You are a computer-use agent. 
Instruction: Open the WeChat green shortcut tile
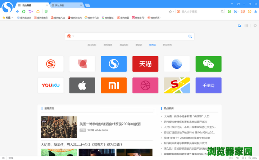tap(208, 64)
